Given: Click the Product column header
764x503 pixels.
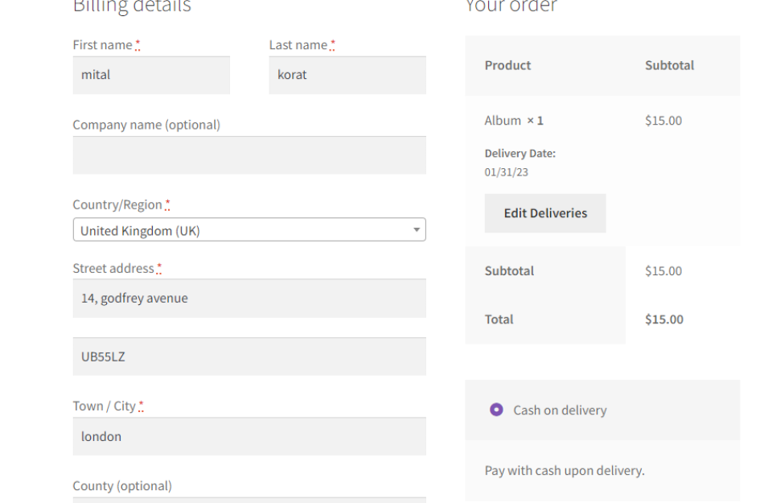Looking at the screenshot, I should click(x=507, y=65).
